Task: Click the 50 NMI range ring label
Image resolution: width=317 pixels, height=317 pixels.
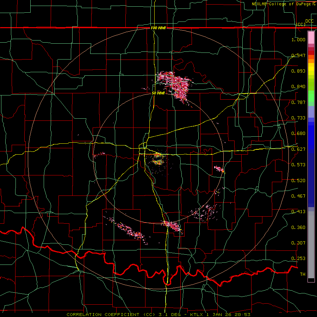Action: tap(158, 93)
